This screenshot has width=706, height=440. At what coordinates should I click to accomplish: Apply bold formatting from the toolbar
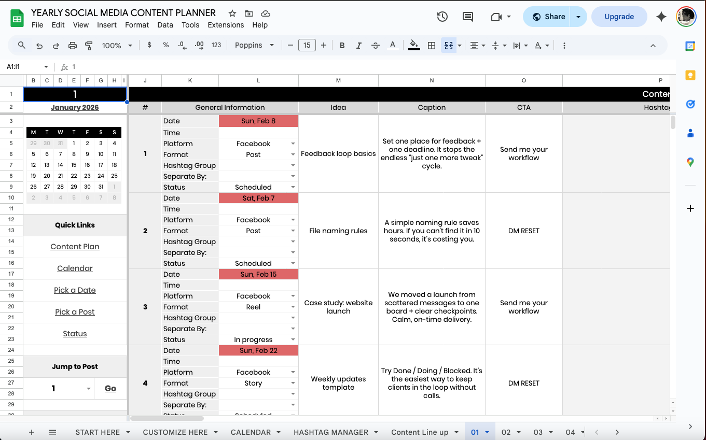click(342, 45)
